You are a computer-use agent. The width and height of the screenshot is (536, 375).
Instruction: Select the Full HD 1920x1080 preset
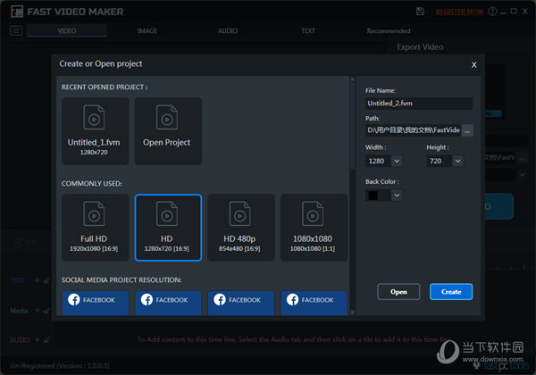[95, 228]
